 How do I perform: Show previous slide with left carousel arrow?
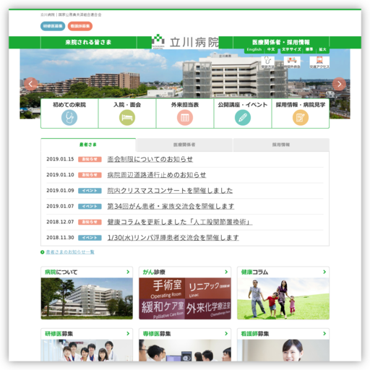(x=30, y=84)
